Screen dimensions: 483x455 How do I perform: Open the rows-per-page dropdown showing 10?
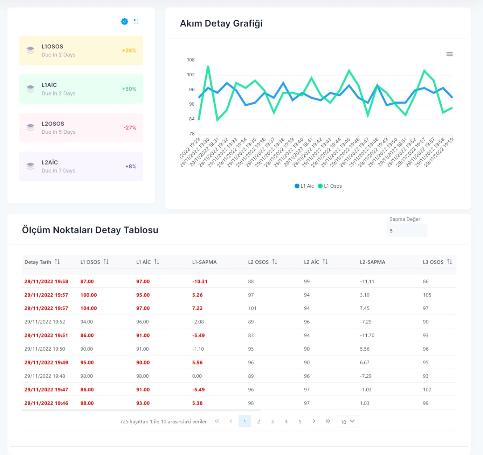click(348, 421)
